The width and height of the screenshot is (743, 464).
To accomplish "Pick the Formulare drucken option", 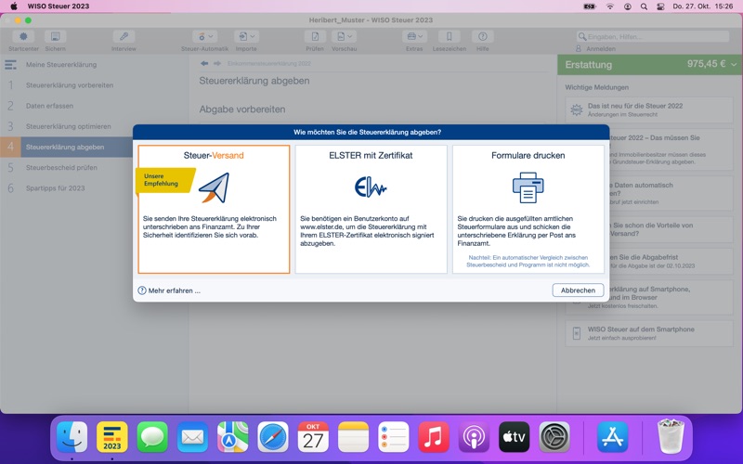I will click(x=528, y=210).
